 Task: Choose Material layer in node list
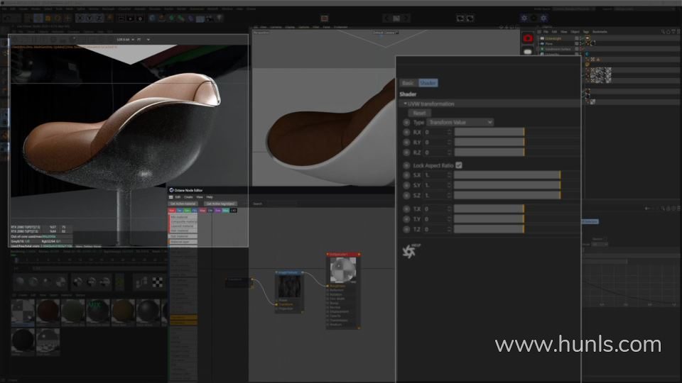click(183, 242)
